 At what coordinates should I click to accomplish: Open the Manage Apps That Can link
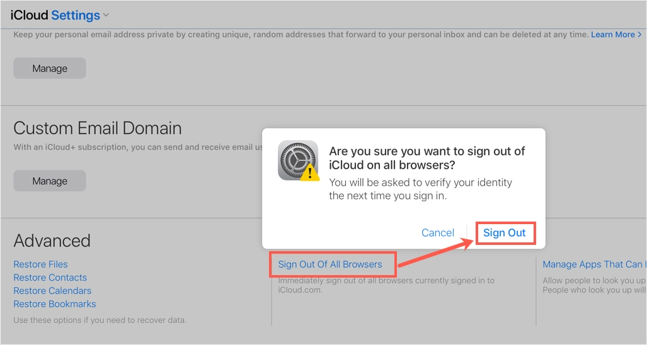tap(592, 264)
